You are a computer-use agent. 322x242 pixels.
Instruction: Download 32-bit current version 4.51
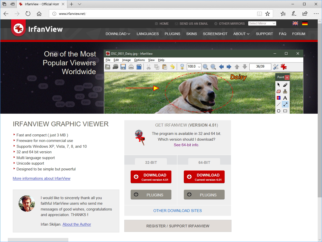point(151,177)
